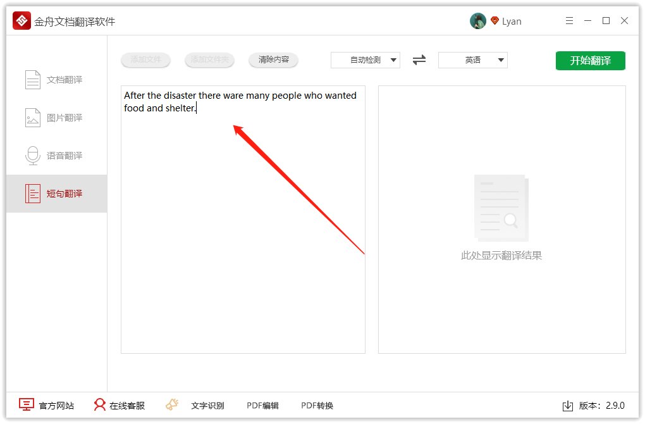Click the Lyan user account avatar

tap(478, 20)
